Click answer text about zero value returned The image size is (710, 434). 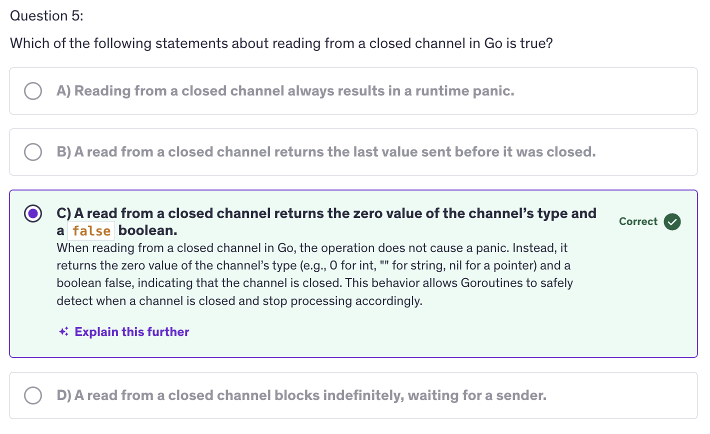point(326,213)
